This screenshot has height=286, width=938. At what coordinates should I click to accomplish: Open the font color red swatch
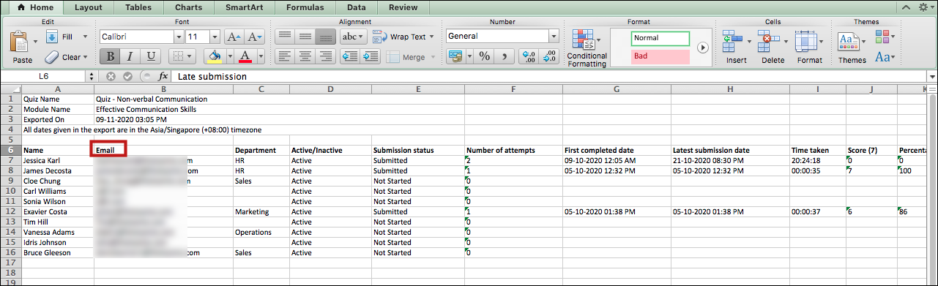tap(246, 56)
